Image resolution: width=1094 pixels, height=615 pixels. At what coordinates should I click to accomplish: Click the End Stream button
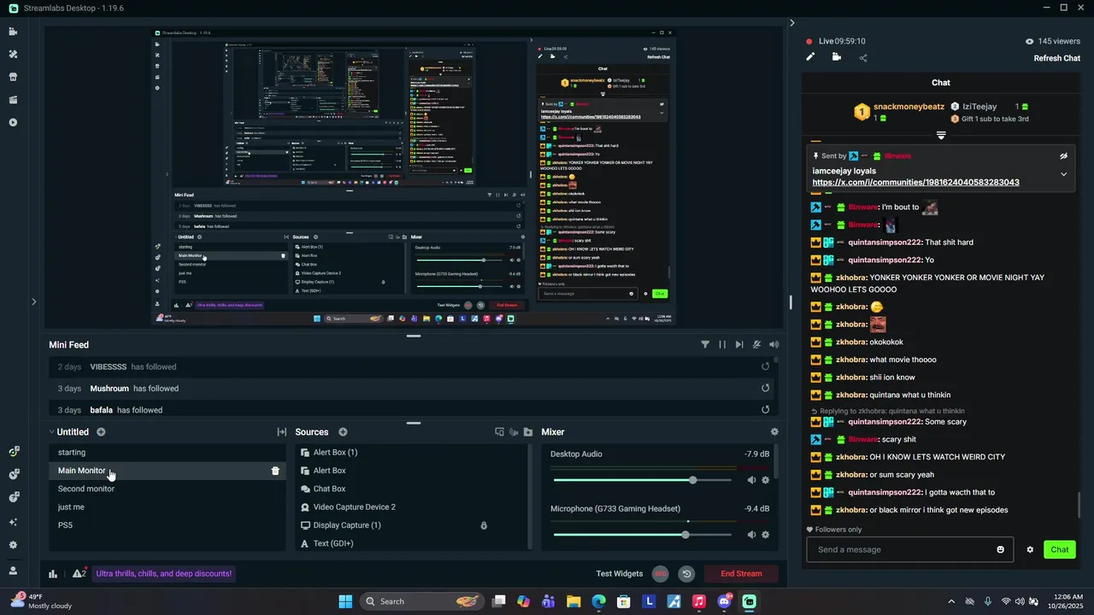point(741,574)
